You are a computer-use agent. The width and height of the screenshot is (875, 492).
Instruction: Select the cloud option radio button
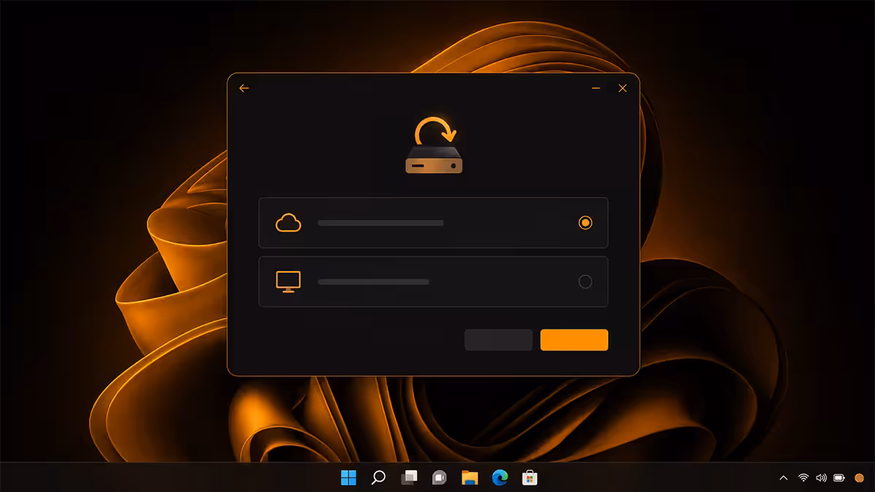tap(585, 222)
